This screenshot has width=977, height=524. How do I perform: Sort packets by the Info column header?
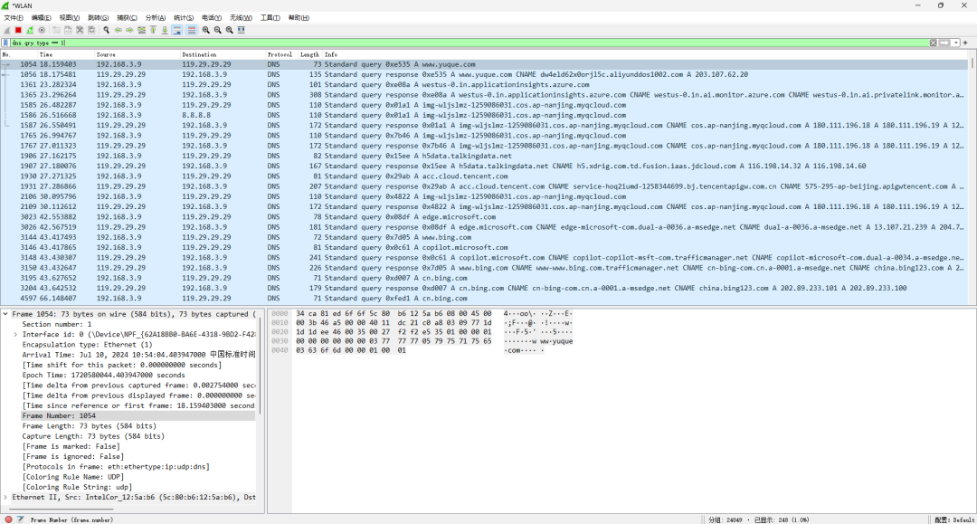coord(645,55)
